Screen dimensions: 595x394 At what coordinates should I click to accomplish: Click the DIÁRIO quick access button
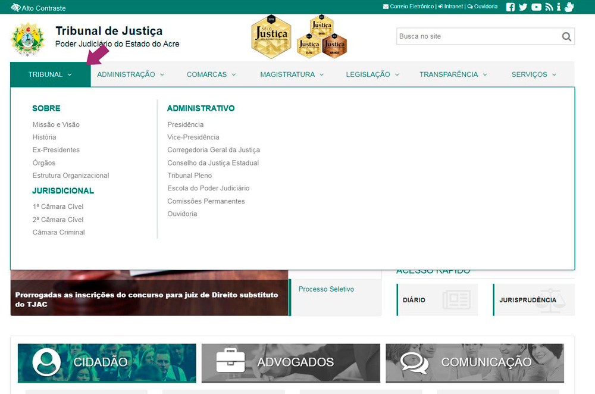[x=437, y=300]
